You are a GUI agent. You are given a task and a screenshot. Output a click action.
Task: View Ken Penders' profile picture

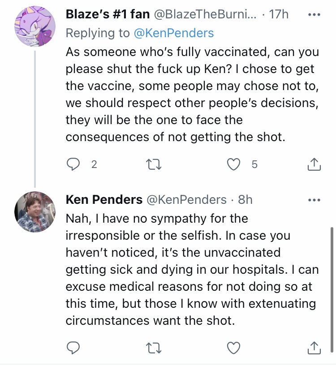(x=35, y=212)
